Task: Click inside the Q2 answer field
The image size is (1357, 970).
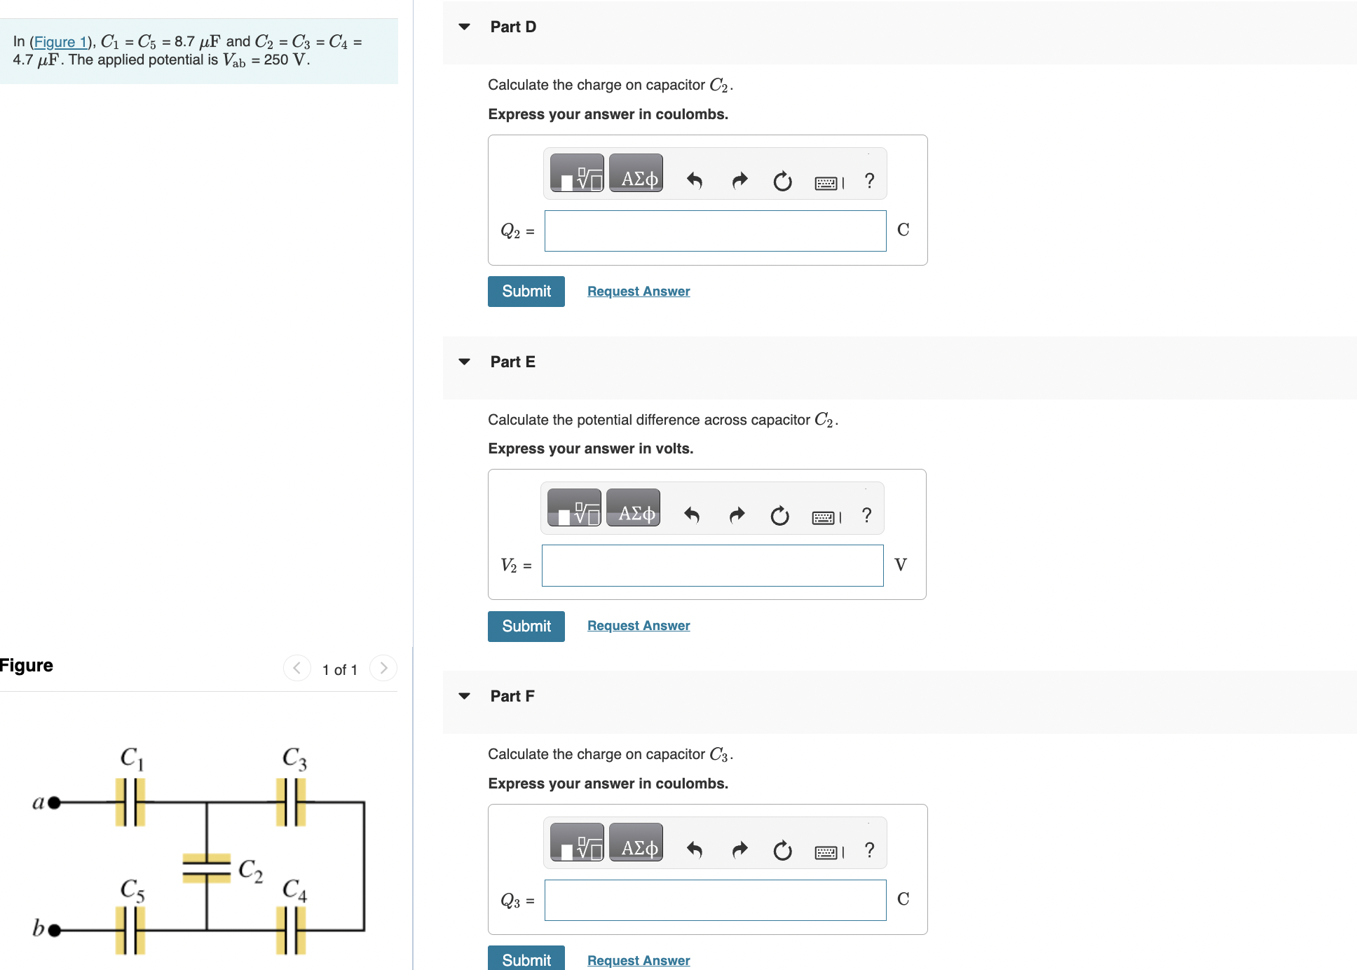Action: point(715,231)
